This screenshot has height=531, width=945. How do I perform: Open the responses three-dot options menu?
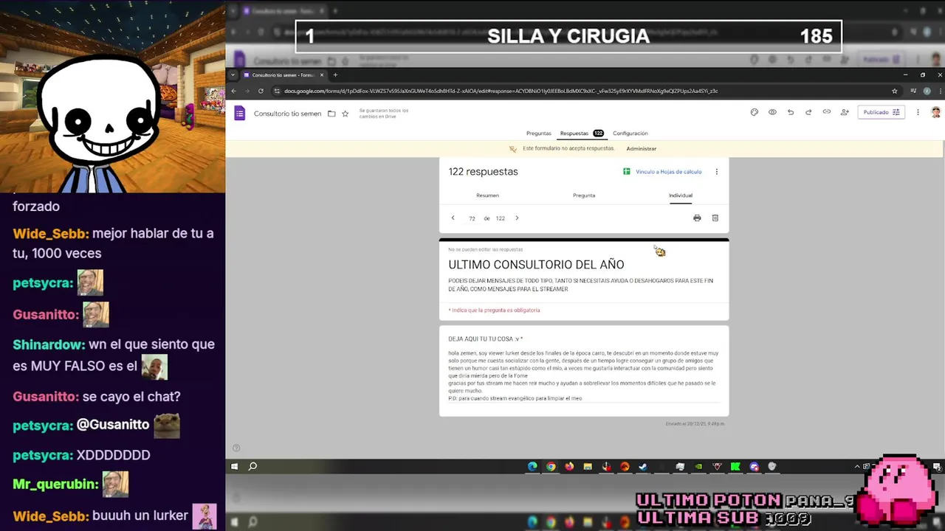[716, 172]
